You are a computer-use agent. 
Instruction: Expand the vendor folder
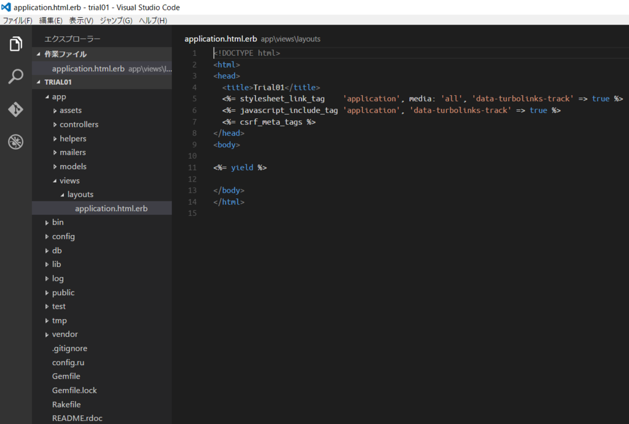47,334
